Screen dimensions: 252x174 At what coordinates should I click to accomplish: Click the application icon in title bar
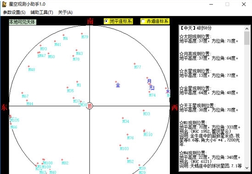[4, 4]
